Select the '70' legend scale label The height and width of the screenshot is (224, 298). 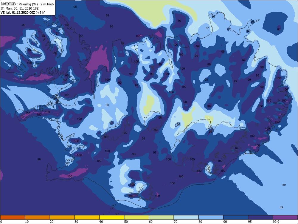pos(176,222)
